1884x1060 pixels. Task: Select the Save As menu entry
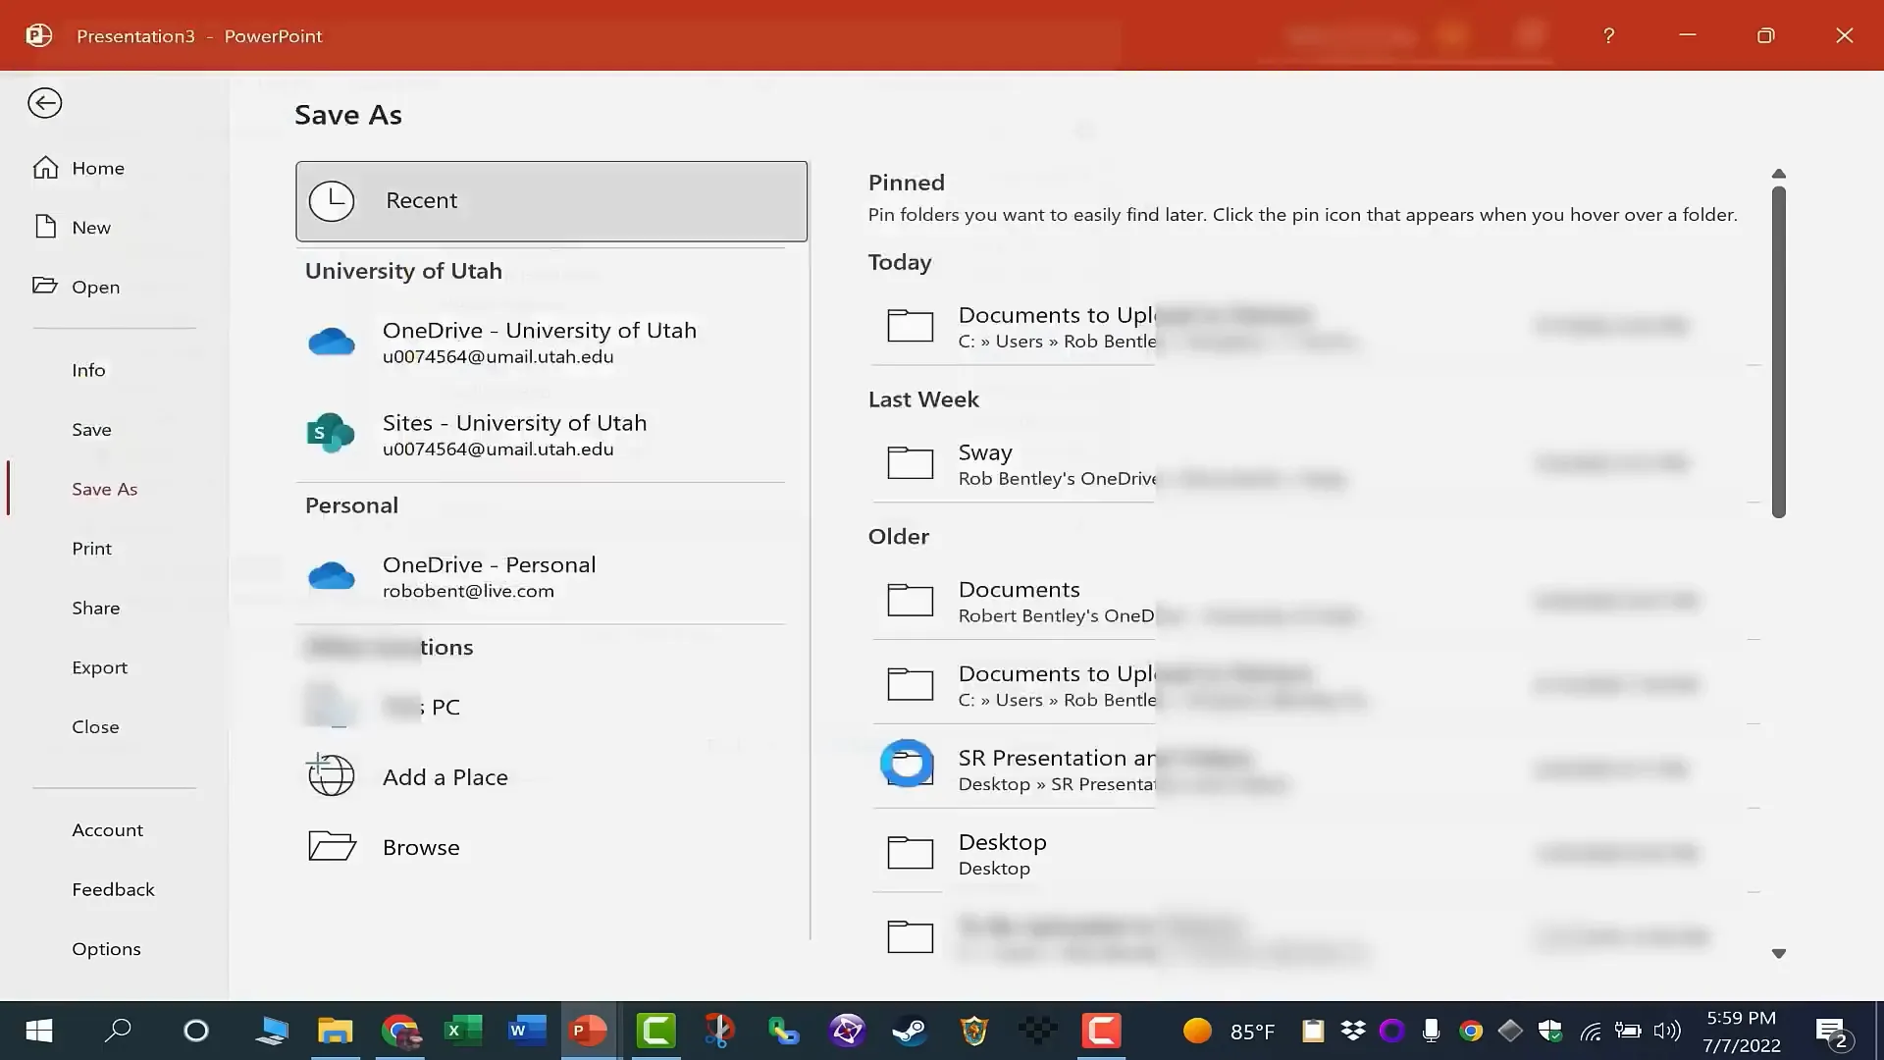(104, 489)
